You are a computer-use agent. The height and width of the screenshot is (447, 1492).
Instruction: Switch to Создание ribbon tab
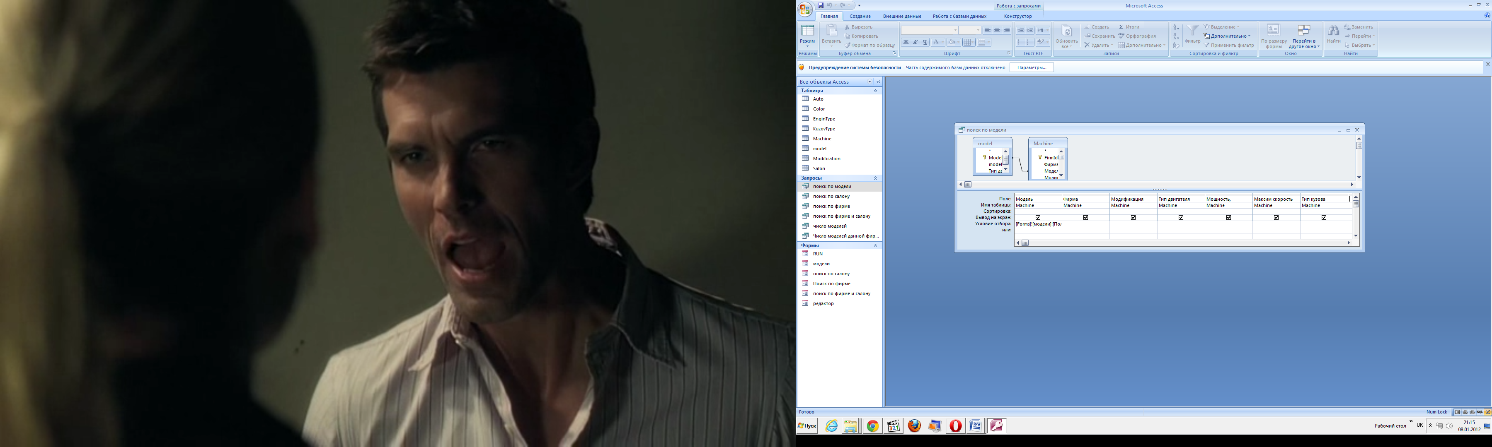pyautogui.click(x=860, y=16)
